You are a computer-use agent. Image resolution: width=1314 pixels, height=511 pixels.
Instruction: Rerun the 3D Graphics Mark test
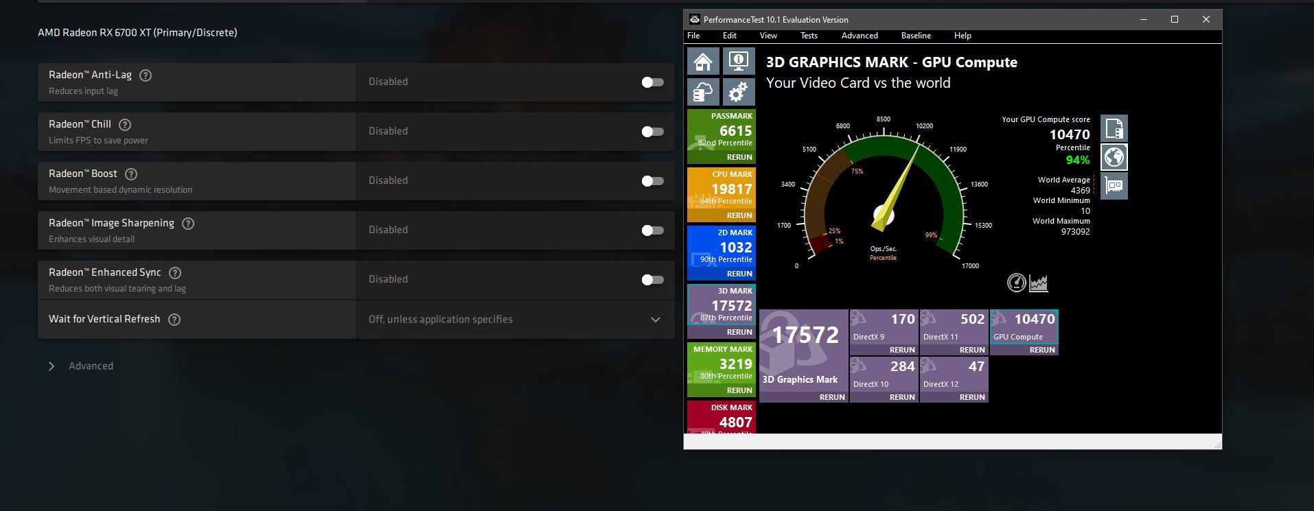tap(832, 397)
